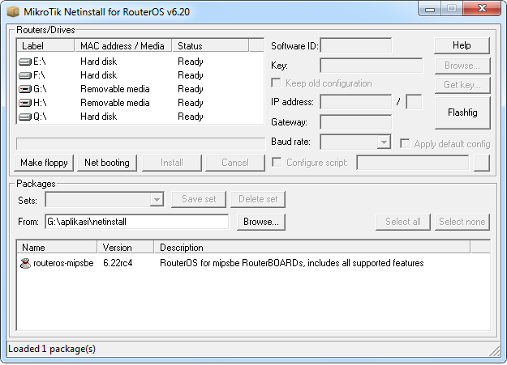Click the Netinstall box icon in title bar
The width and height of the screenshot is (507, 365).
pos(13,12)
